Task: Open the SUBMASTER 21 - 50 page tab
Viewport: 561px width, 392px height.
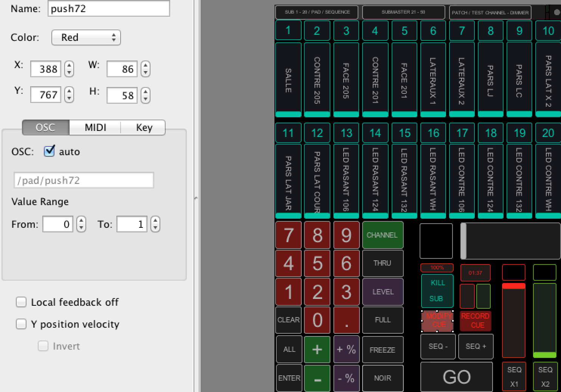Action: (x=403, y=12)
